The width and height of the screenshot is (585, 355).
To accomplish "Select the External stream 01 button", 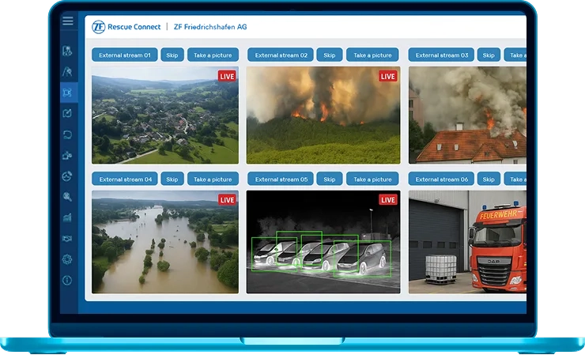I will (x=125, y=55).
